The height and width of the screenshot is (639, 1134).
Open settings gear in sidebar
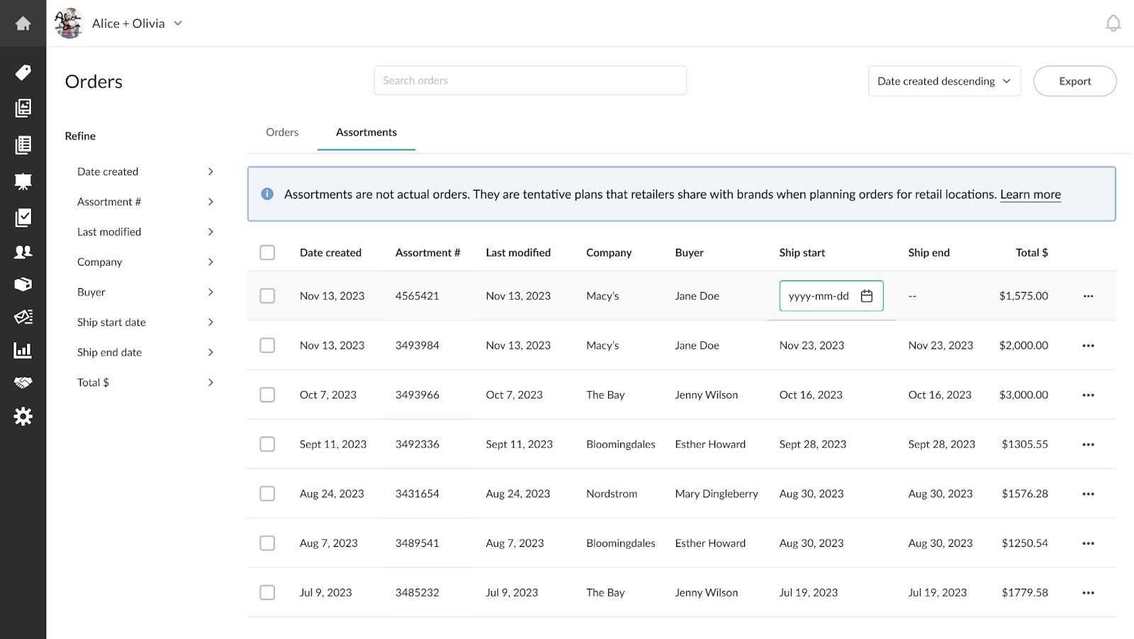coord(23,417)
